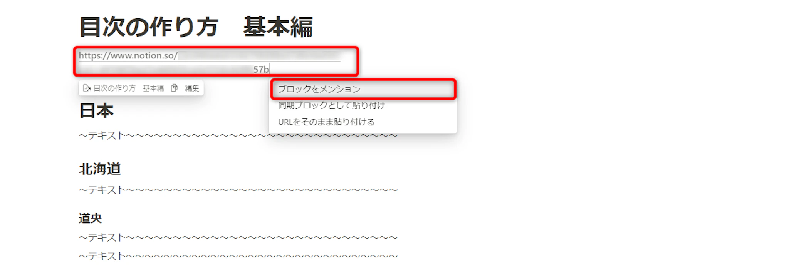Click 基本編 in the page title

tap(278, 27)
